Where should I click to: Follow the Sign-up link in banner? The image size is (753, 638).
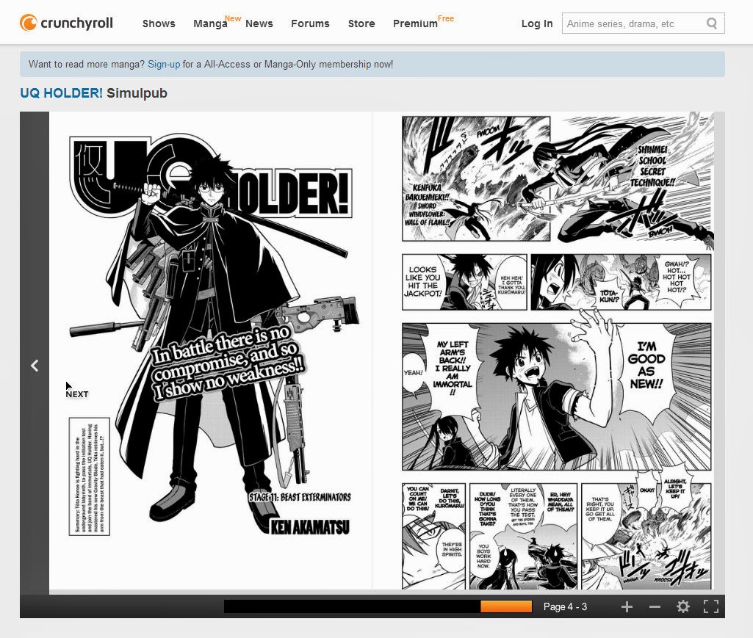(164, 65)
